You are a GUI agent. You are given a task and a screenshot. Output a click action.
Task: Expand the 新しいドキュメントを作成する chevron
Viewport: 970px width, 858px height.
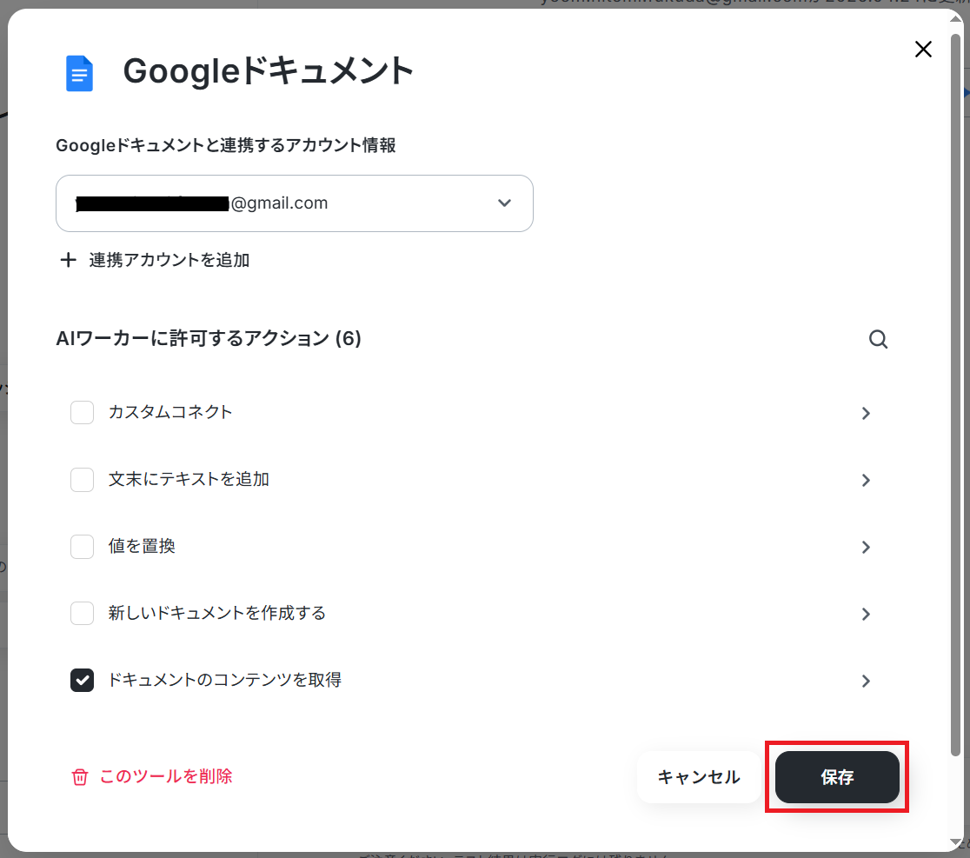[866, 615]
